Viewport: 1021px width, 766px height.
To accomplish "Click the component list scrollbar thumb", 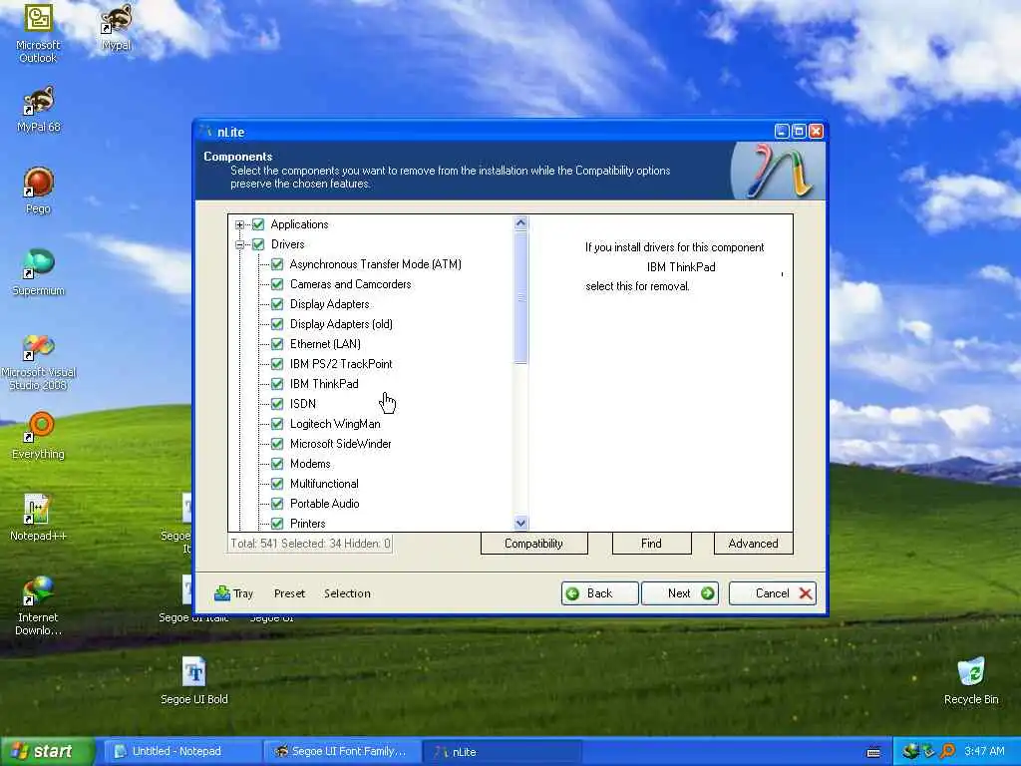I will [520, 297].
